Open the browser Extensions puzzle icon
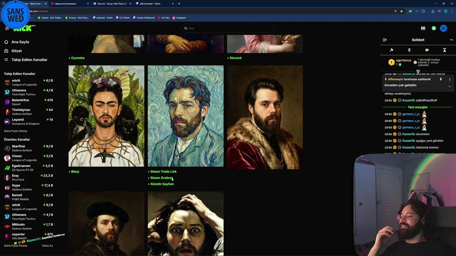The height and width of the screenshot is (256, 456). coord(423,11)
